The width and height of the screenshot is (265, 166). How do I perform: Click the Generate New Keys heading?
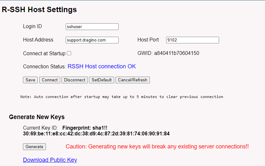pos(37,117)
